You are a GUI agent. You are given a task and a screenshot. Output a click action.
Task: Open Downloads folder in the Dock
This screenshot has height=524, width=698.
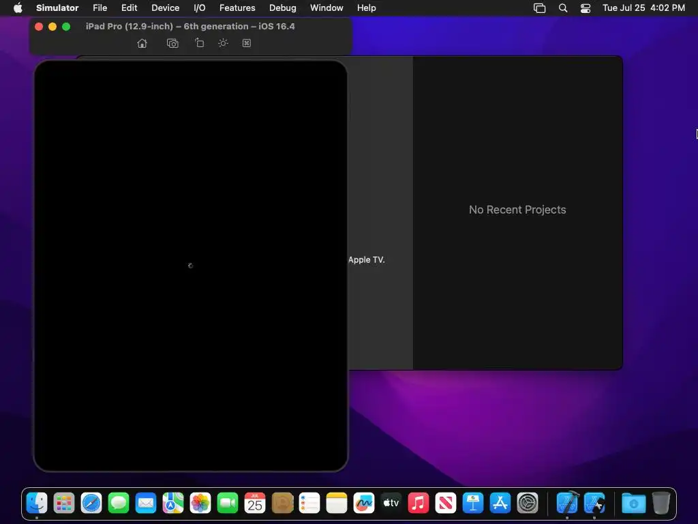633,503
